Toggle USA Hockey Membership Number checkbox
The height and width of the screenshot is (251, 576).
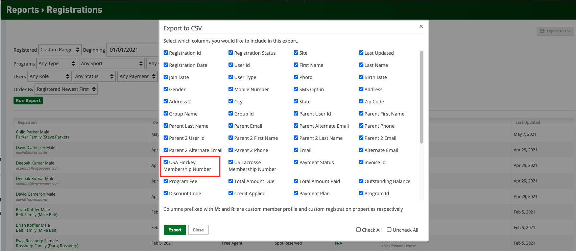coord(166,162)
